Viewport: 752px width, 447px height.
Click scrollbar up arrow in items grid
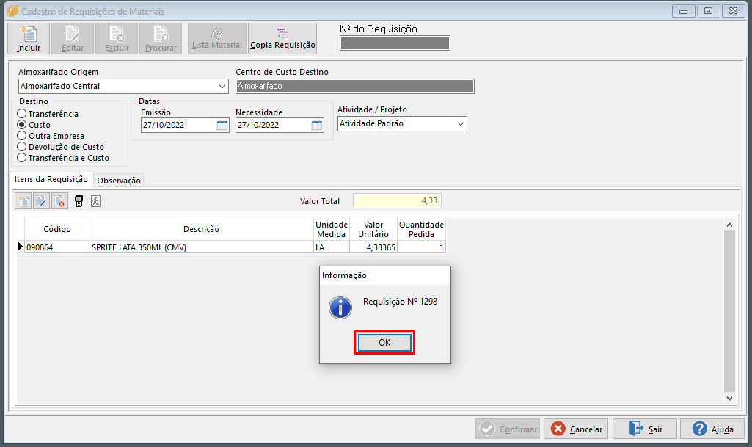729,225
